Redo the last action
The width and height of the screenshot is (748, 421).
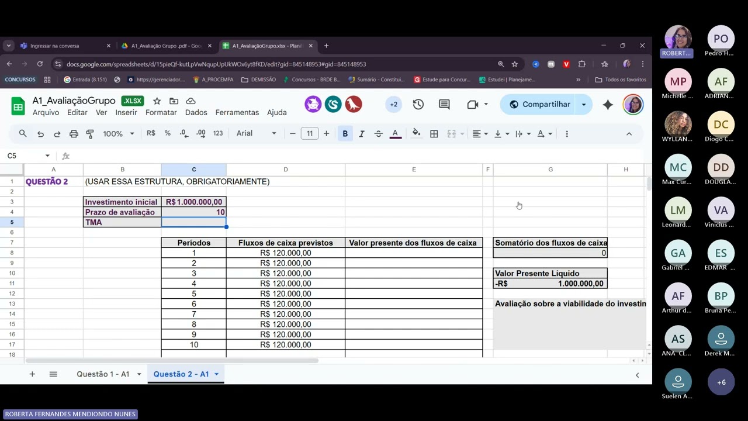[57, 134]
